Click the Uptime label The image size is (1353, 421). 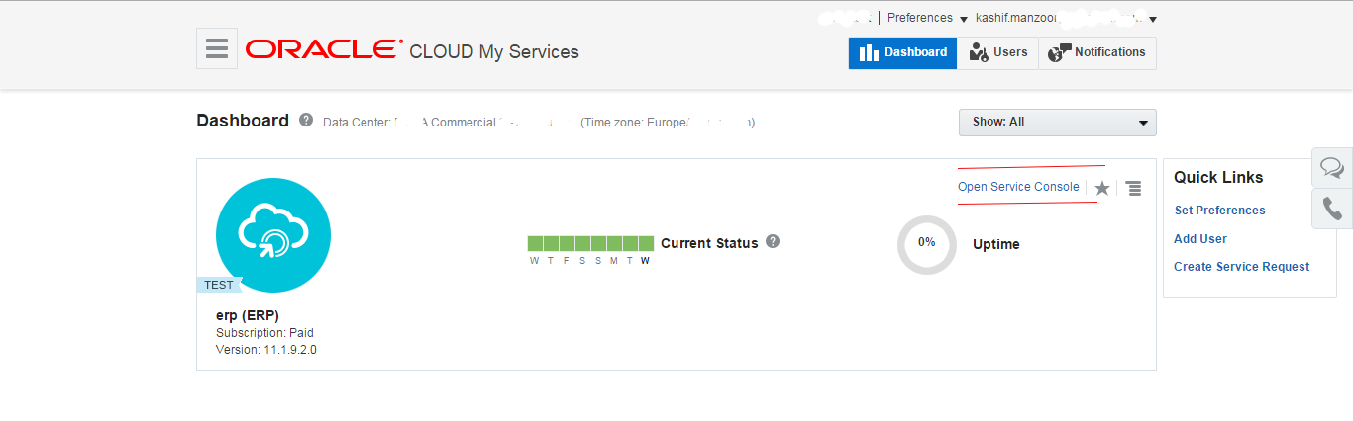coord(995,244)
